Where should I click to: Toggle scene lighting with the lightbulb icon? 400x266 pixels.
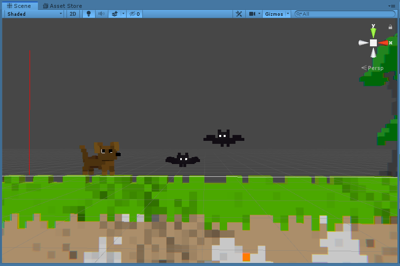[89, 14]
